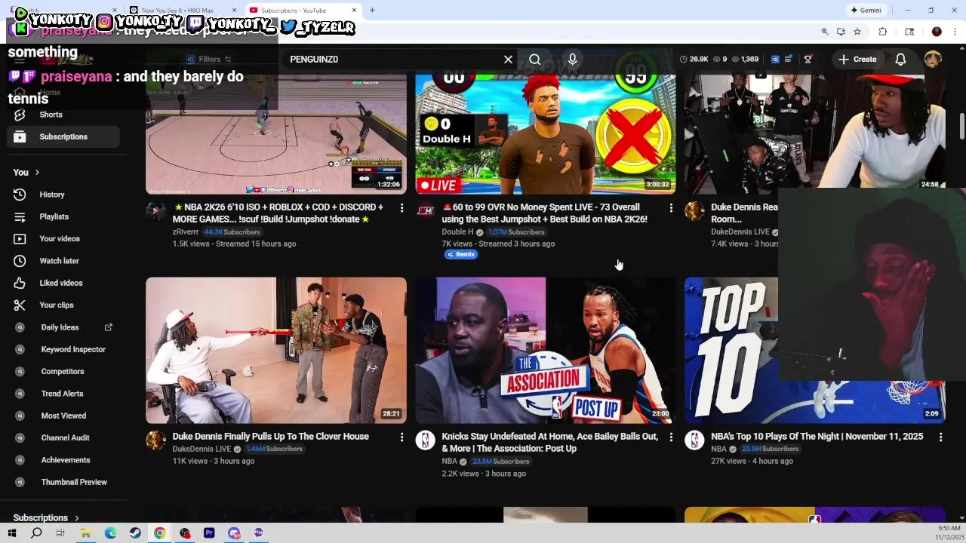Open title "Knicks Stay Undefeated At Home"
This screenshot has width=966, height=543.
(x=549, y=443)
